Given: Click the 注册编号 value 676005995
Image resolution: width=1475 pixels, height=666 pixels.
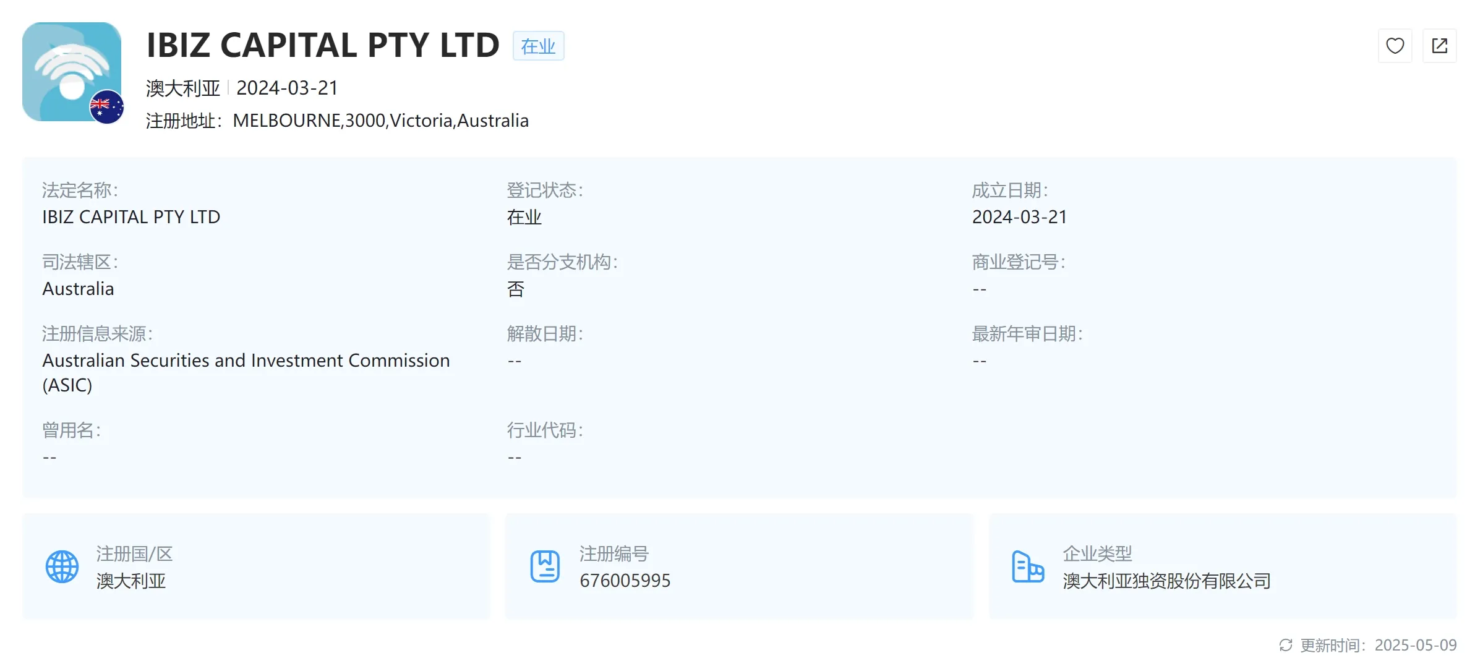Looking at the screenshot, I should pyautogui.click(x=625, y=581).
